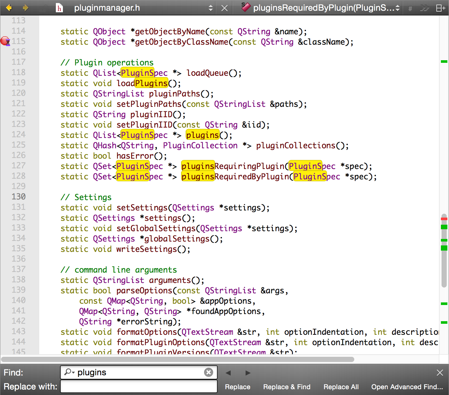Viewport: 449px width, 395px height.
Task: Click the red marker in the scrollbar
Action: 444,219
